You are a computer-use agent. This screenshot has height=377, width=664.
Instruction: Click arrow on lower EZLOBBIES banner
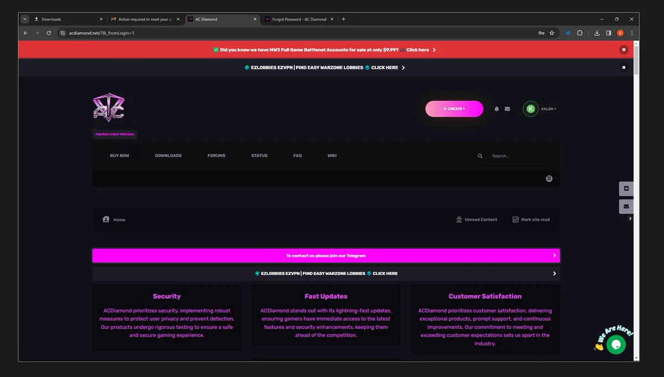[x=554, y=274]
